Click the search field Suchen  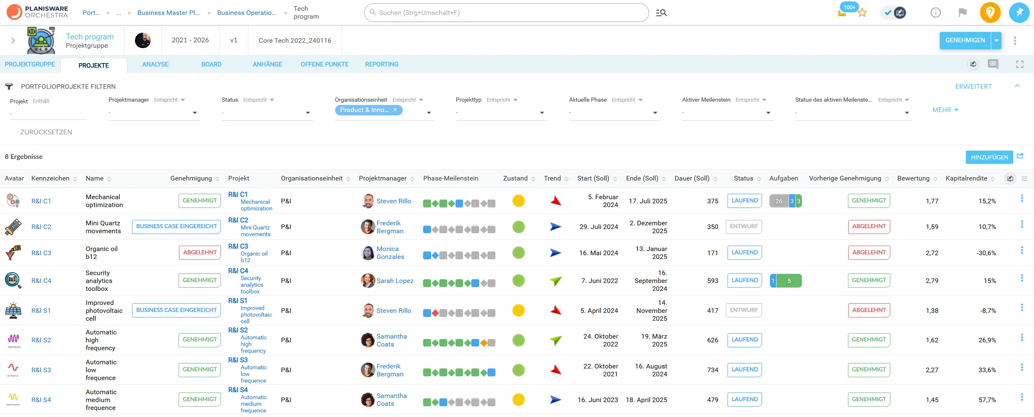tap(506, 13)
